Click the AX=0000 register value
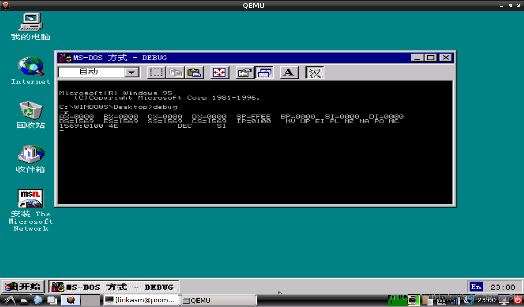Screen dimensions: 524x307 (77, 116)
